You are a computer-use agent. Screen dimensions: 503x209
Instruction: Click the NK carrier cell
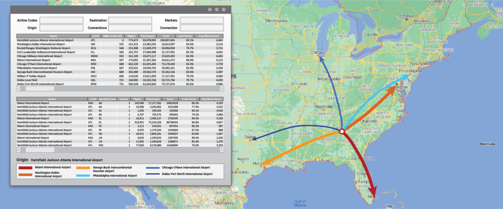pyautogui.click(x=100, y=134)
